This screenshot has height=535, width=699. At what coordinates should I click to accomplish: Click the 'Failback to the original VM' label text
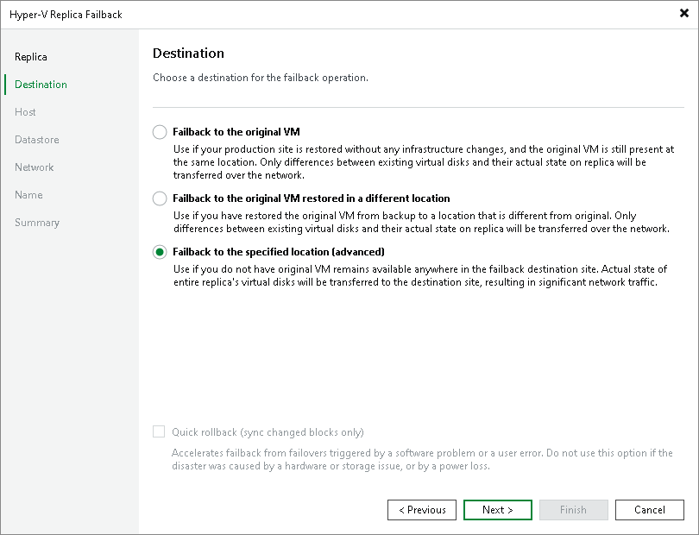tap(236, 132)
